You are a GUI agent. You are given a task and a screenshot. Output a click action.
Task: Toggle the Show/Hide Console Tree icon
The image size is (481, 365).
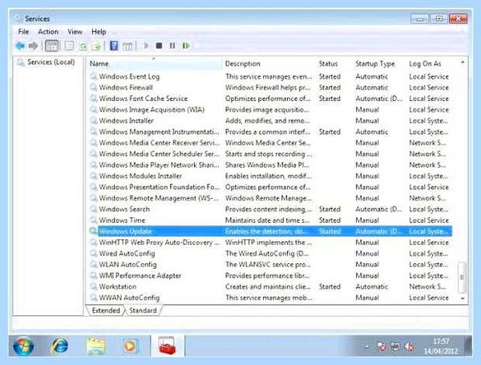tap(51, 46)
